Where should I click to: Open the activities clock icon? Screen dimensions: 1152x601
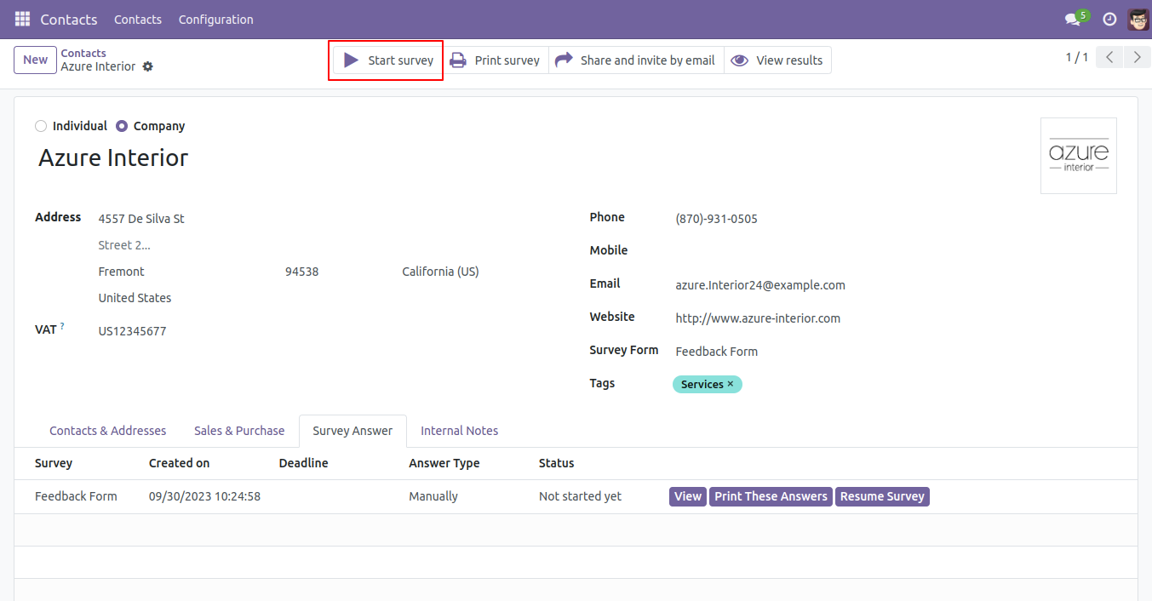click(x=1109, y=20)
